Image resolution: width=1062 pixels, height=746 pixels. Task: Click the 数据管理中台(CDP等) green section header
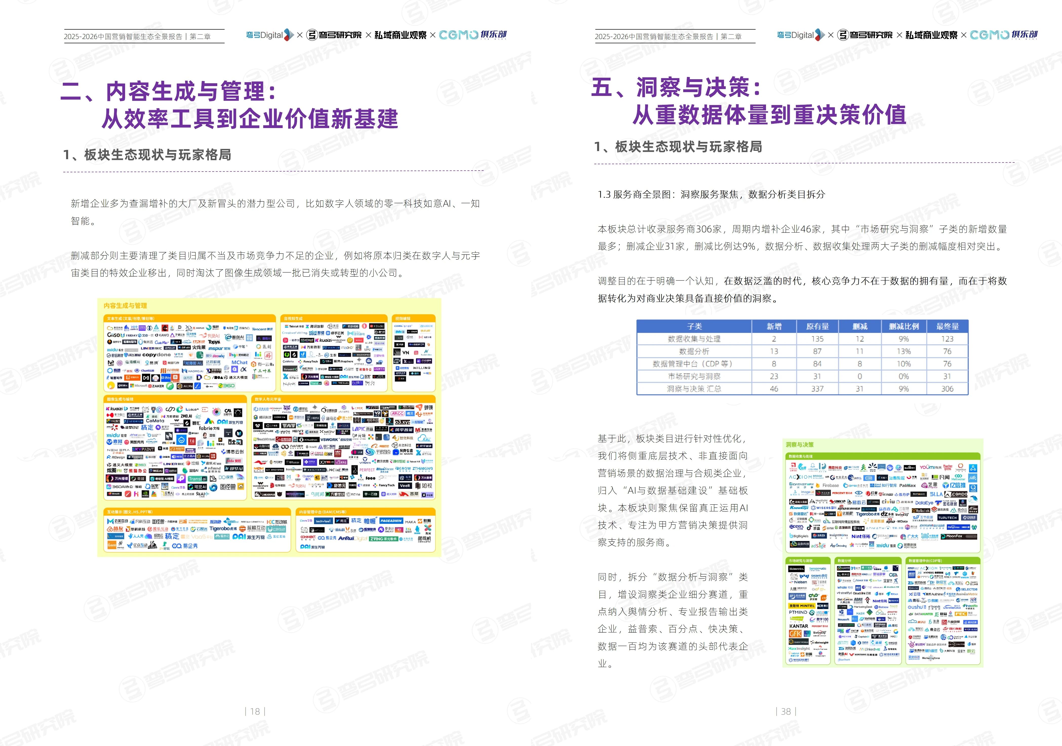tap(925, 561)
